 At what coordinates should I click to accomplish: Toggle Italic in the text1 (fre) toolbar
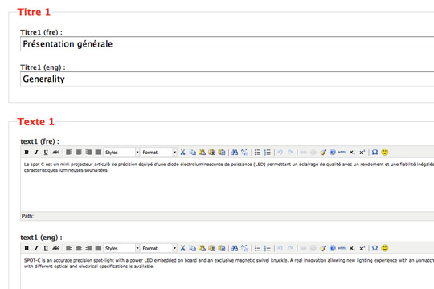[x=36, y=152]
